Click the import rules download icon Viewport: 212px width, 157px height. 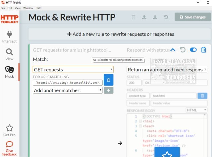point(155,17)
